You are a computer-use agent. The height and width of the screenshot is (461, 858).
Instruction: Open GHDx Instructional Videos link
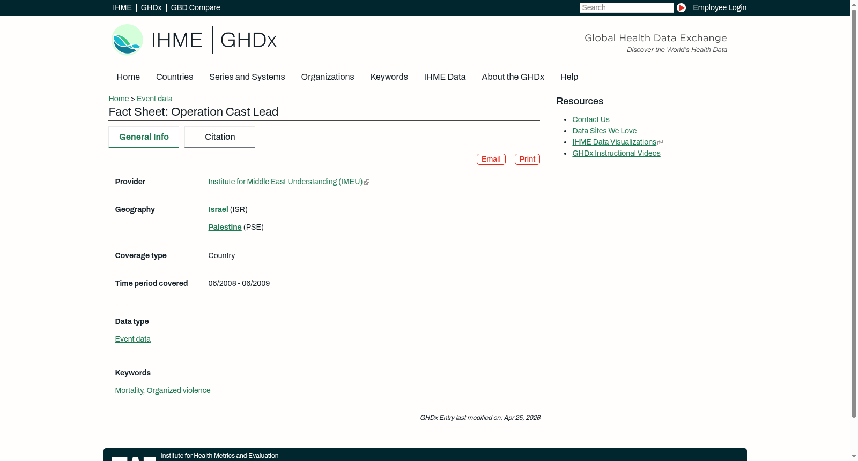pyautogui.click(x=616, y=153)
